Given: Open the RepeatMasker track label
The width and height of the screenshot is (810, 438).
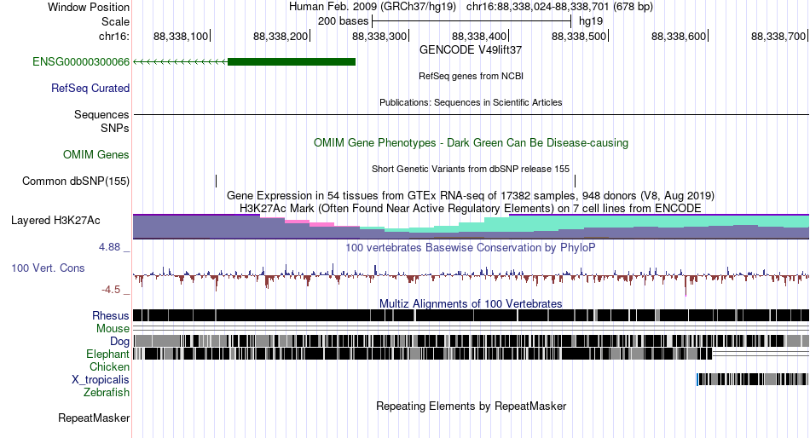Looking at the screenshot, I should tap(94, 418).
